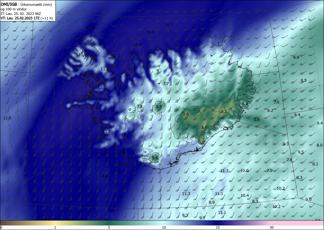Click the 10.4 value label
This screenshot has width=324, height=230.
245,196
